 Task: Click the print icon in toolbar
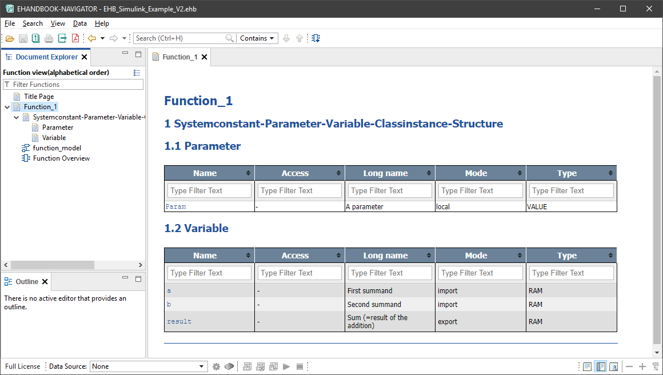[49, 38]
